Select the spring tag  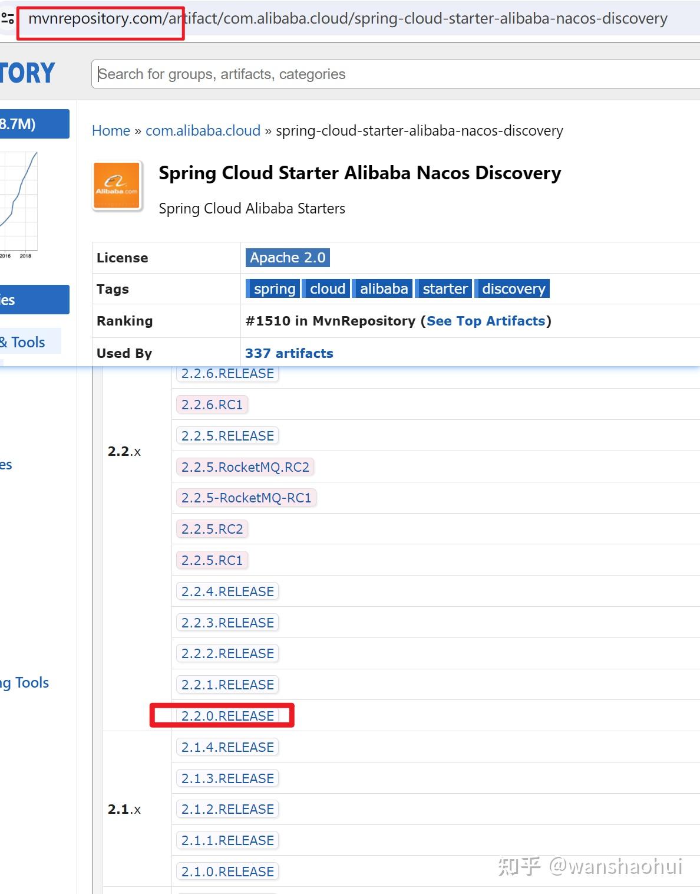click(x=274, y=289)
